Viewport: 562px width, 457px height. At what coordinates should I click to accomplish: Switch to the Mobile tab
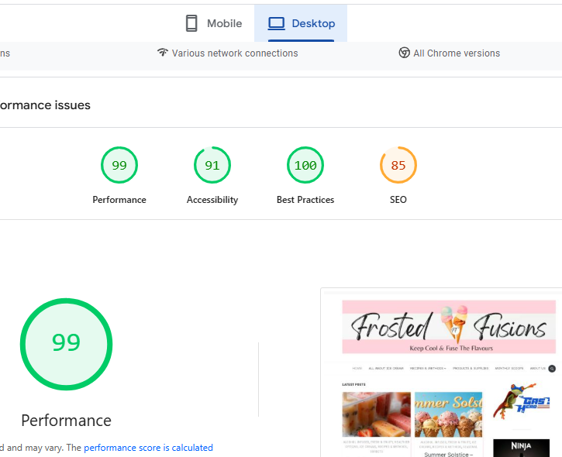tap(214, 23)
